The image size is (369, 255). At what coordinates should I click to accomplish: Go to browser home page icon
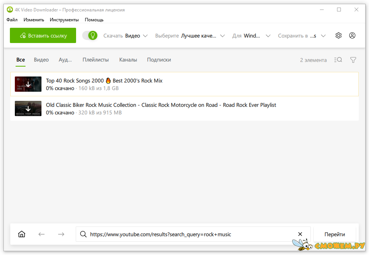(x=22, y=234)
